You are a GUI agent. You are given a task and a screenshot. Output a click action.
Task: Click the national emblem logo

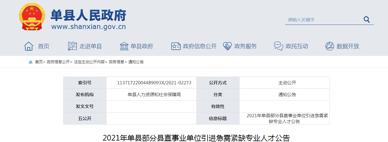(x=32, y=17)
